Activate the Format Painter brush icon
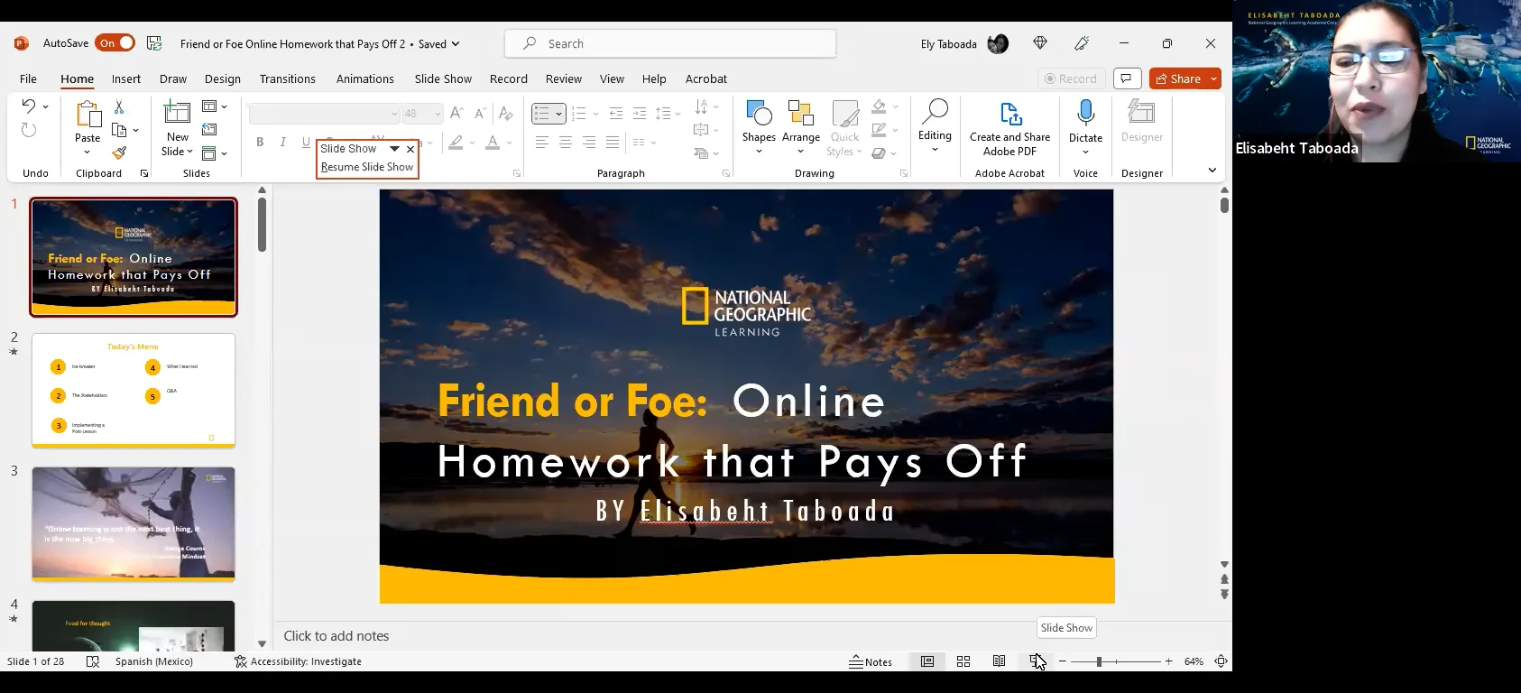The width and height of the screenshot is (1521, 693). tap(118, 152)
